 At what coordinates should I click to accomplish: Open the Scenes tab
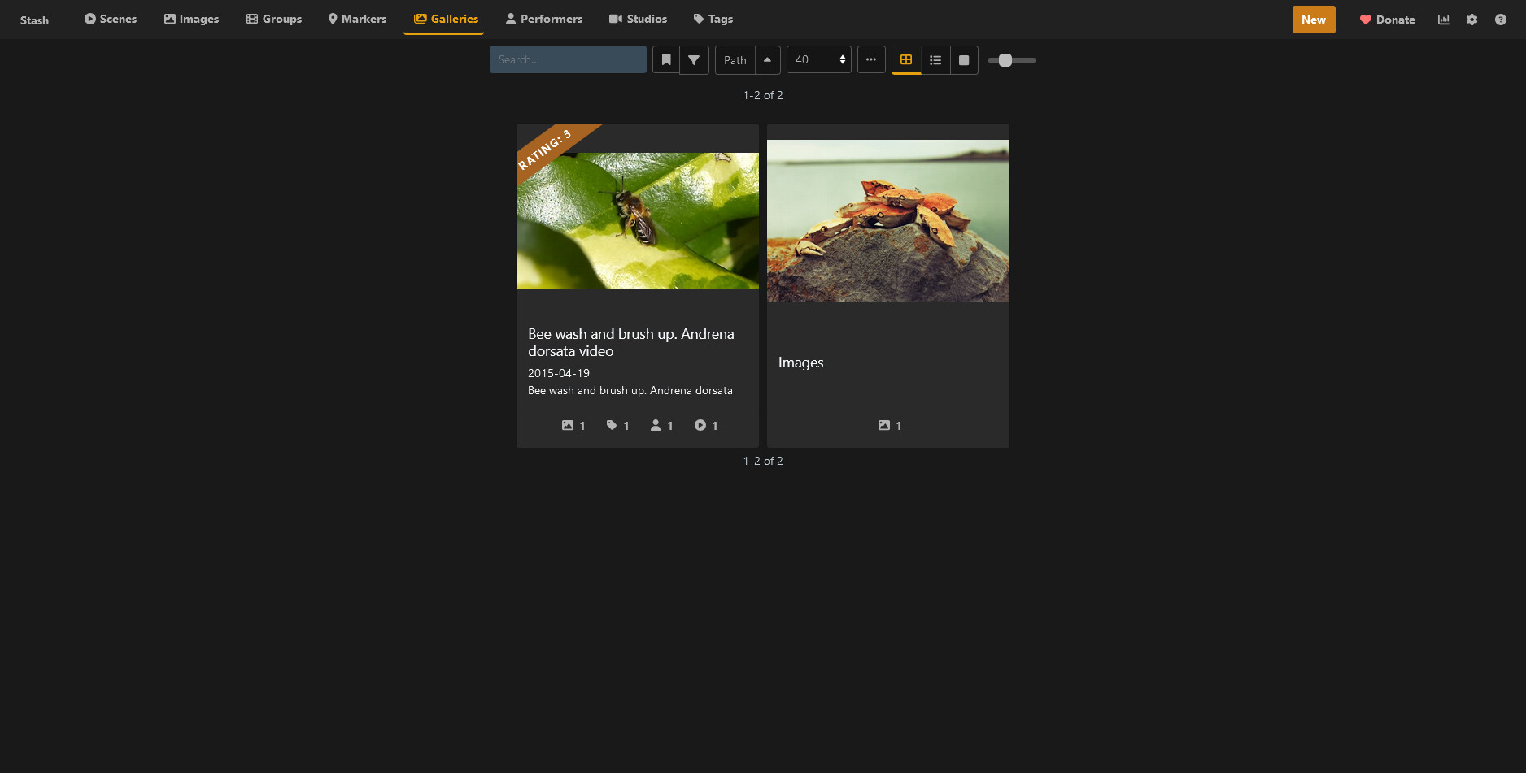[111, 19]
